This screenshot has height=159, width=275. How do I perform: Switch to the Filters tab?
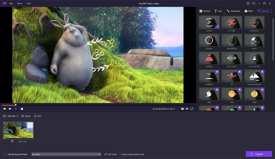pos(249,11)
